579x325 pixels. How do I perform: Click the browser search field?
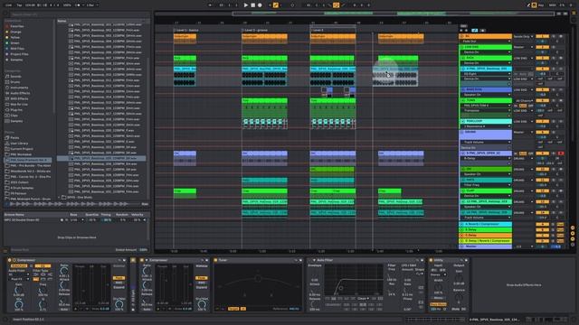pyautogui.click(x=80, y=14)
